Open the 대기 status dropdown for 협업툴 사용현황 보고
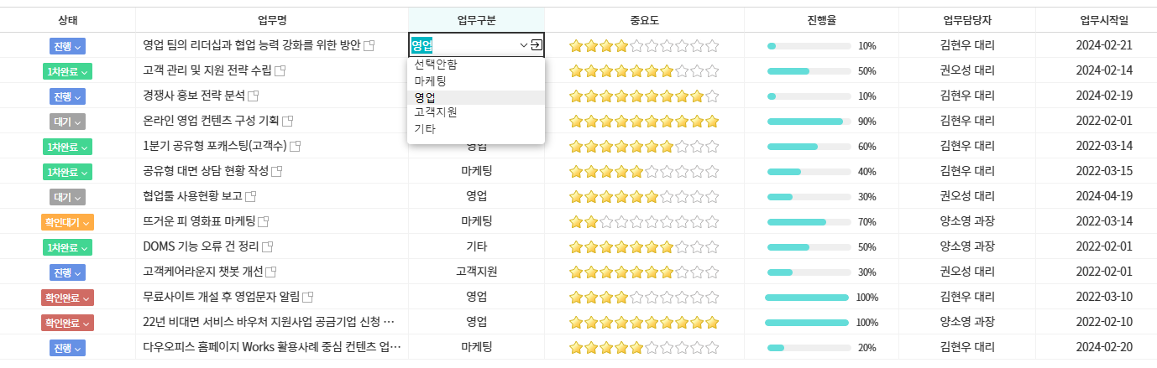 pyautogui.click(x=67, y=197)
